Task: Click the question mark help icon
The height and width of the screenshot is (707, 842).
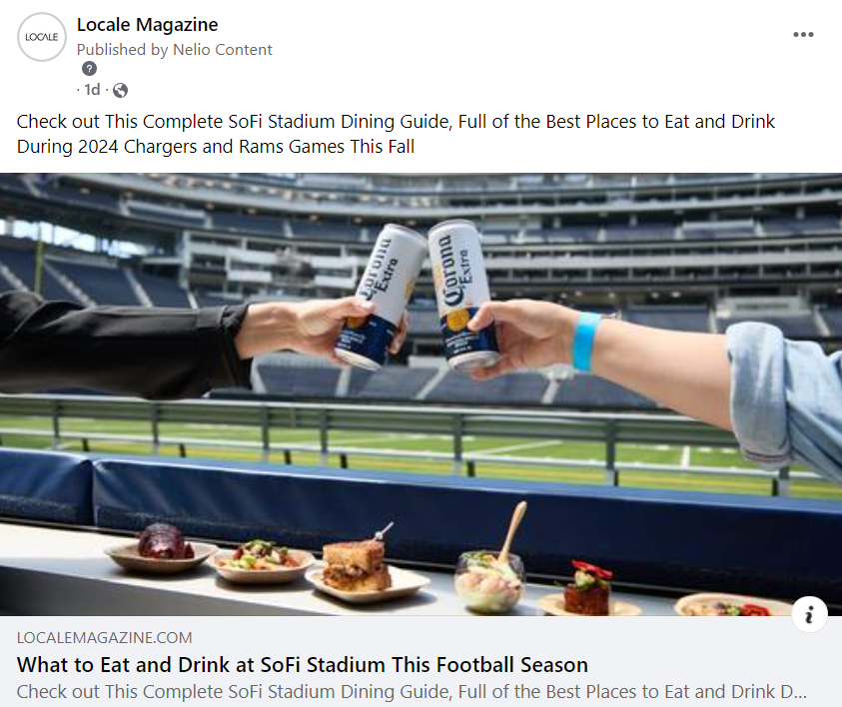Action: click(x=90, y=69)
